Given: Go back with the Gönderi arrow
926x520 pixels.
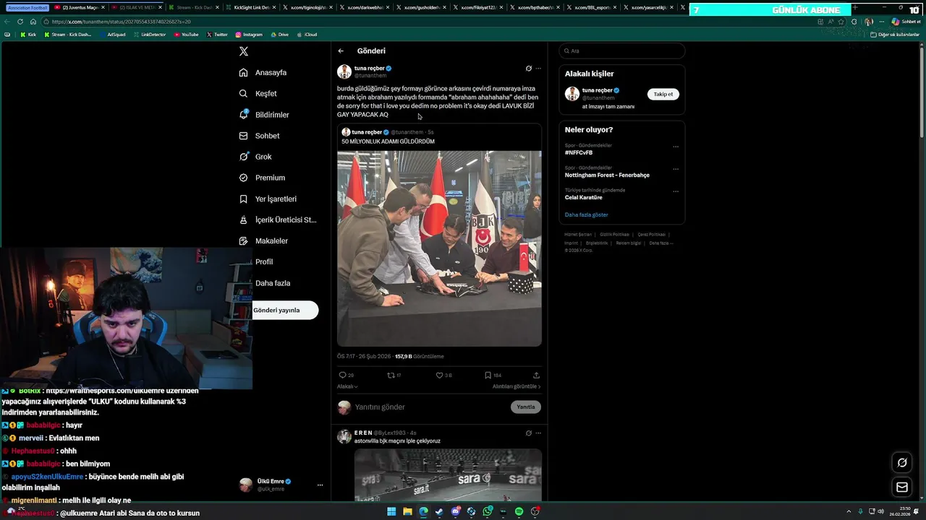Looking at the screenshot, I should click(x=341, y=51).
